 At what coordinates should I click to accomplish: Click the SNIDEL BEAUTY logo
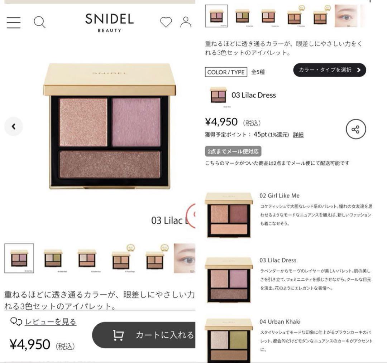coord(109,23)
